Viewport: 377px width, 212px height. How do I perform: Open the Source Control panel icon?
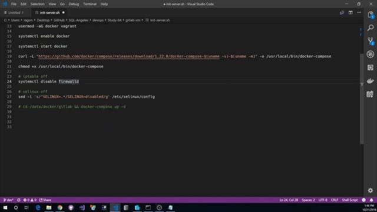(x=371, y=41)
